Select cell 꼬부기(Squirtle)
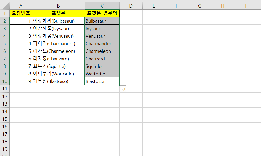This screenshot has width=261, height=156. point(58,66)
